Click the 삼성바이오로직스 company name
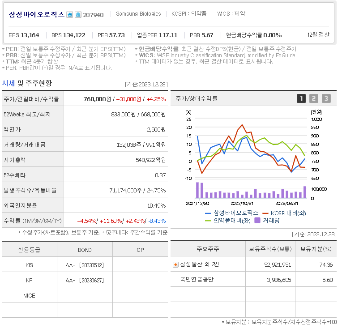This screenshot has width=342, height=328. (37, 14)
